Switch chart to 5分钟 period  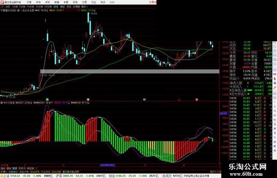pyautogui.click(x=22, y=7)
